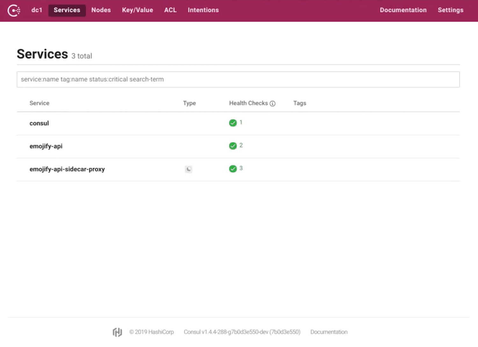Screen dimensions: 478x347
Task: Sort the table by the Service column header
Action: click(x=40, y=103)
